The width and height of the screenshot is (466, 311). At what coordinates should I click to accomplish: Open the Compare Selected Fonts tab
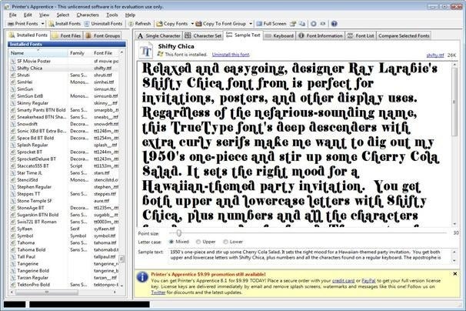point(404,35)
